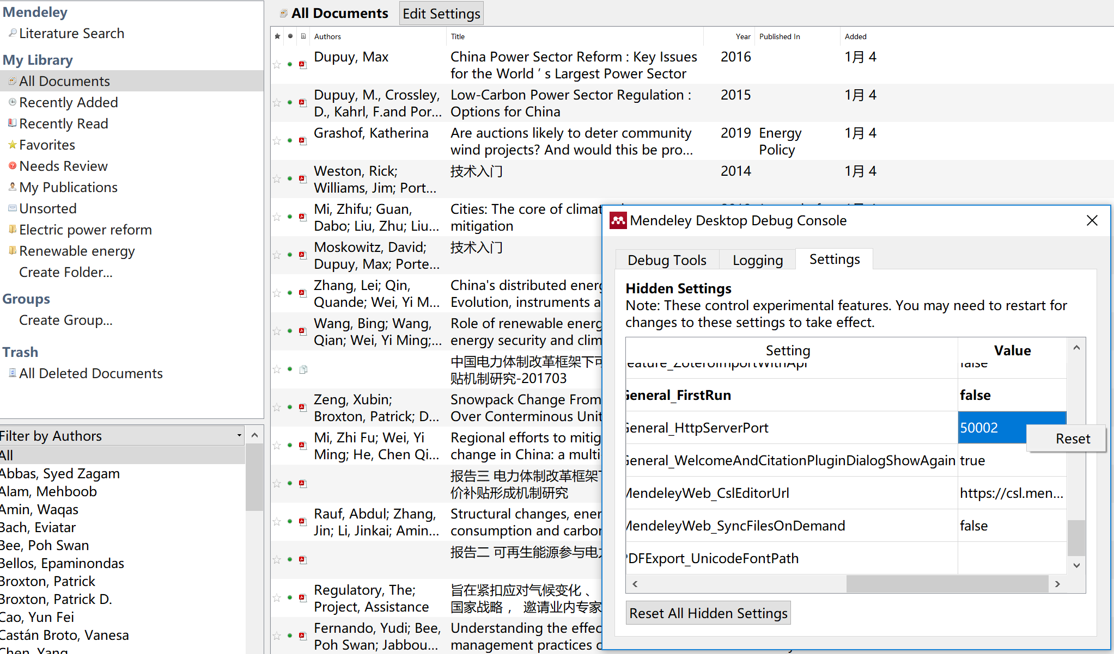Click settings table scroll left arrow

[635, 584]
